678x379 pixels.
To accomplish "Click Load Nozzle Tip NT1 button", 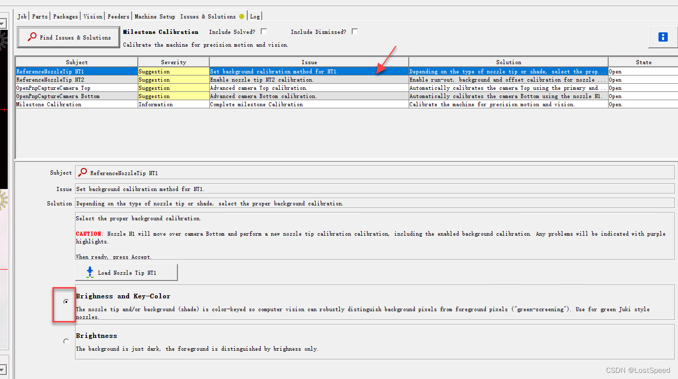I will click(126, 273).
